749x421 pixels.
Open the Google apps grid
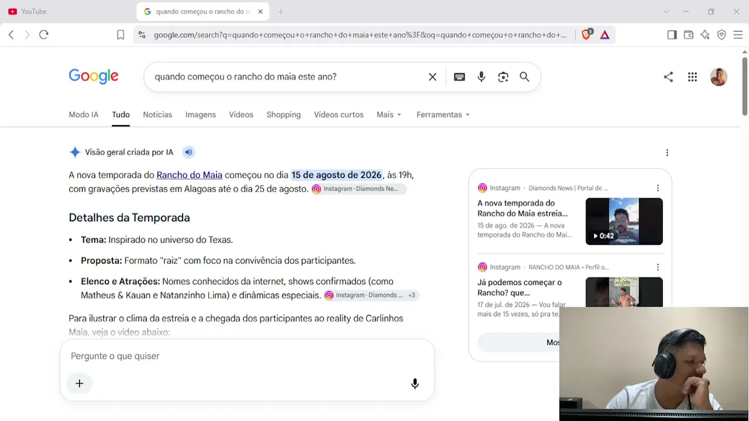692,77
